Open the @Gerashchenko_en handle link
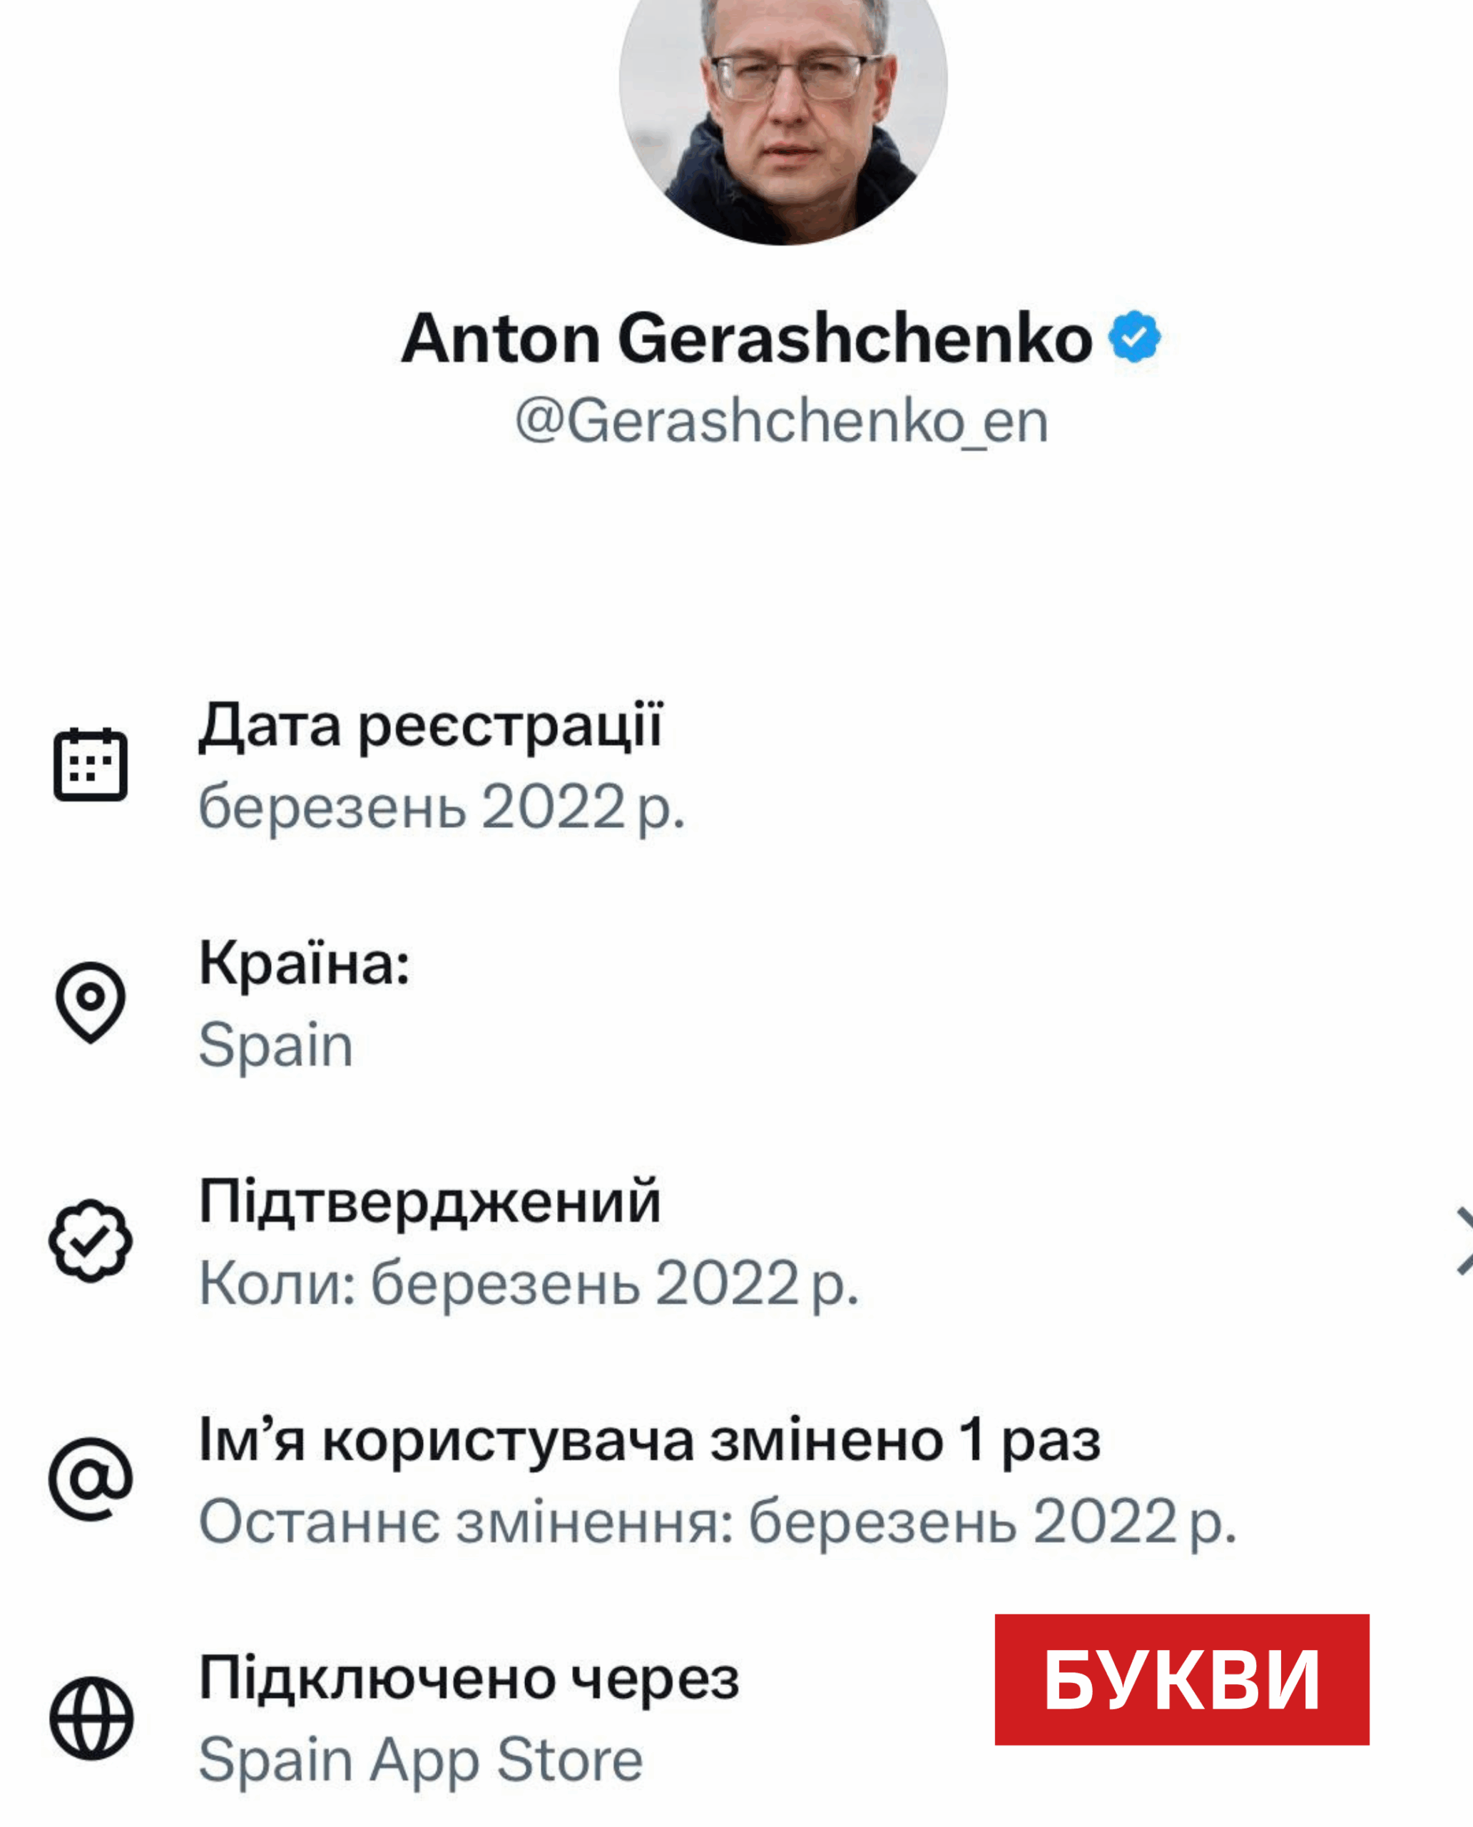Viewport: 1473px width, 1827px height. coord(782,421)
